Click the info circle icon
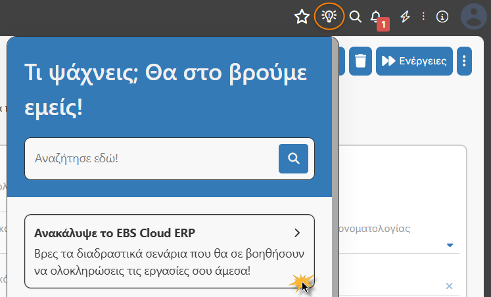491x297 pixels. coord(442,16)
